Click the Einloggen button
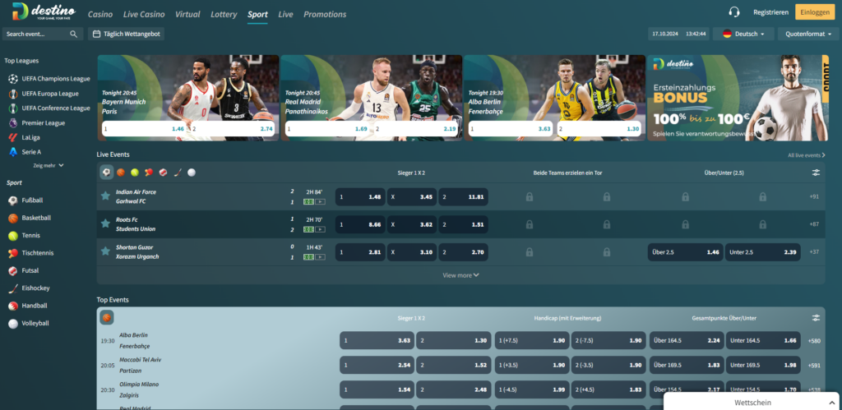 (815, 12)
